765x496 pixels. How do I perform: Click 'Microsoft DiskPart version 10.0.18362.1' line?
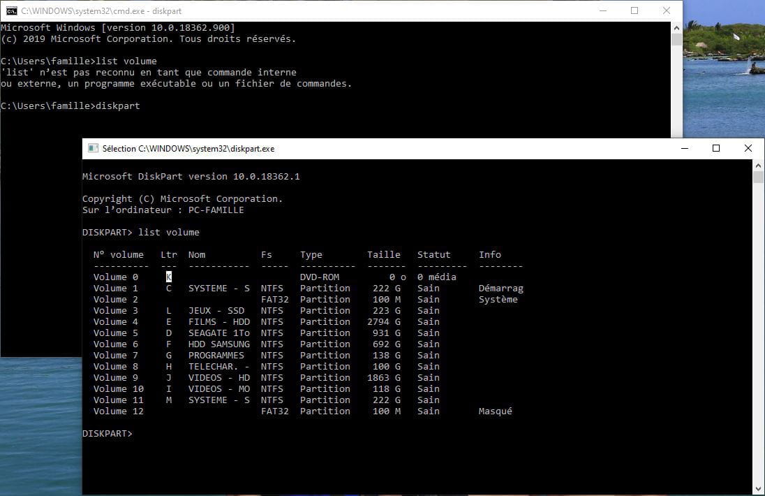click(x=191, y=176)
